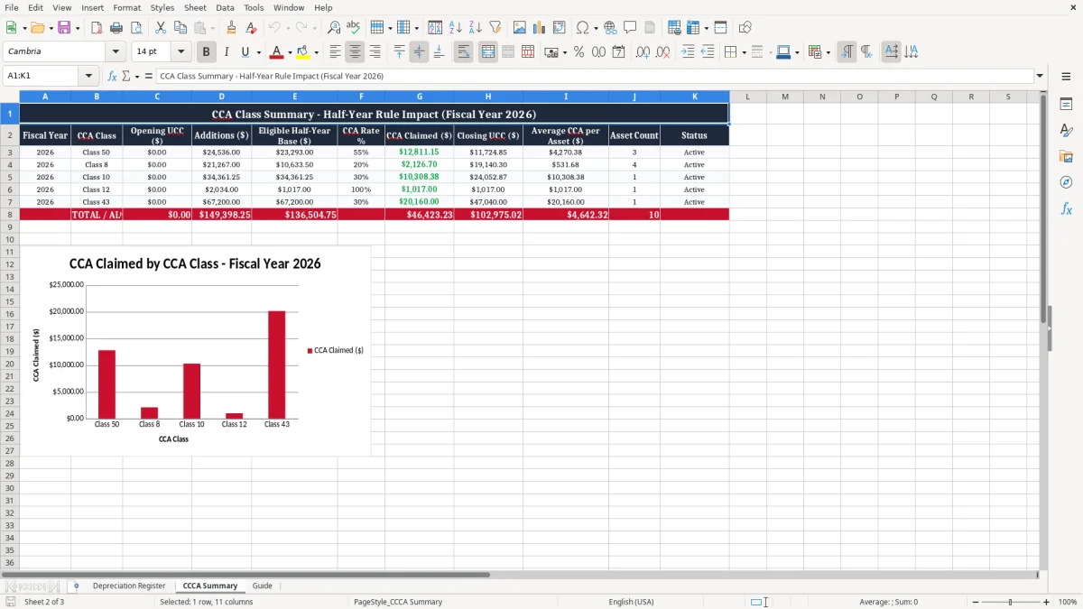Toggle Left-to-Right text direction

point(847,52)
